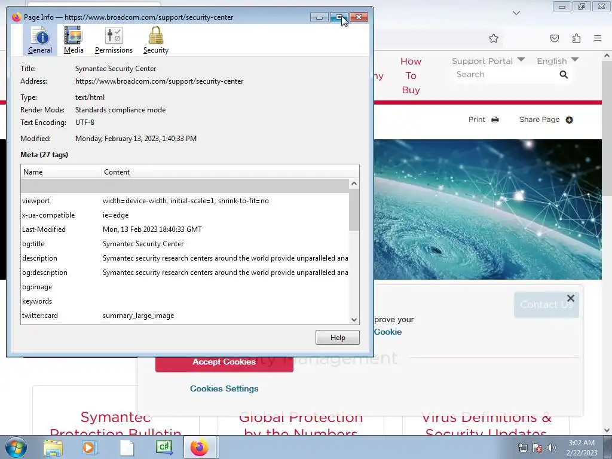This screenshot has height=459, width=612.
Task: Select the description meta row
Action: [x=185, y=258]
